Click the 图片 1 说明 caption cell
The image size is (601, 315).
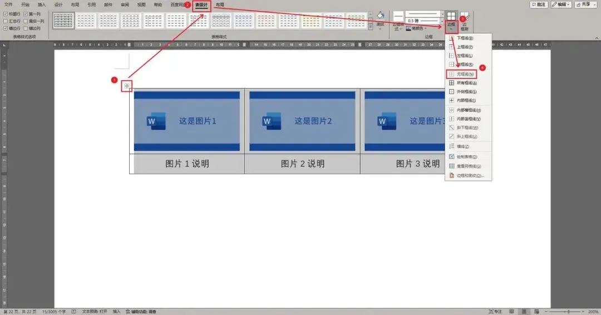tap(187, 164)
